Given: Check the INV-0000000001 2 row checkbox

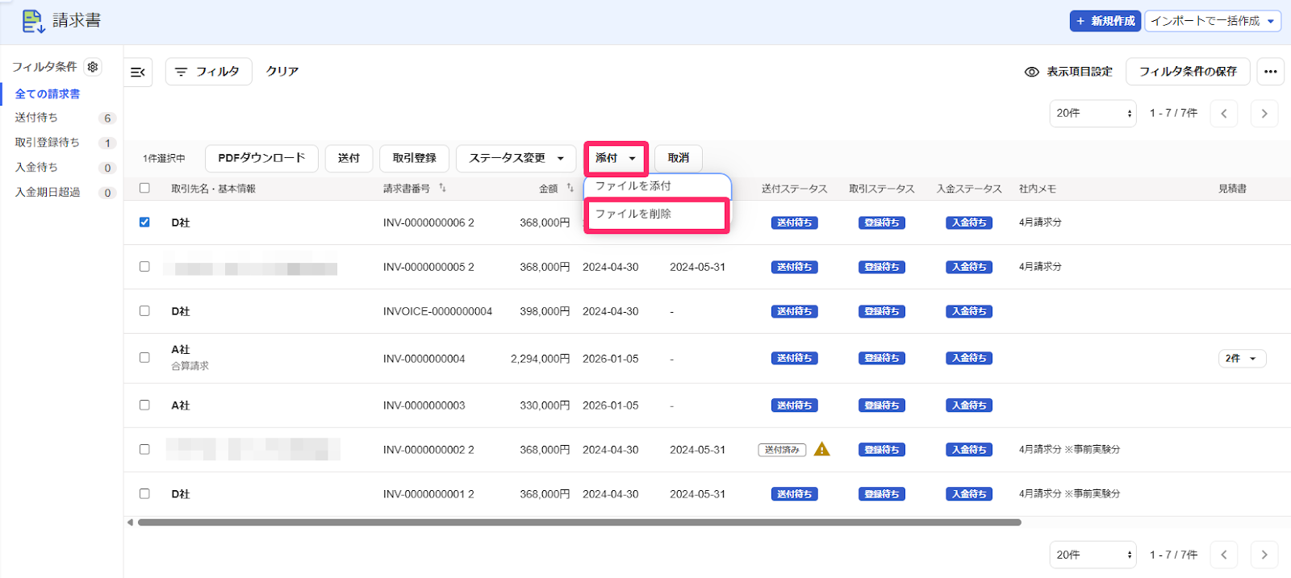Looking at the screenshot, I should [x=144, y=493].
